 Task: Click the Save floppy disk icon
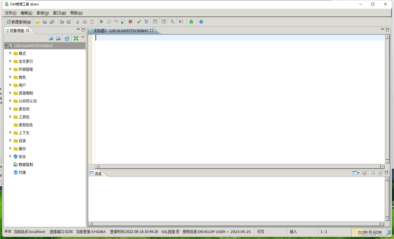tap(45, 22)
